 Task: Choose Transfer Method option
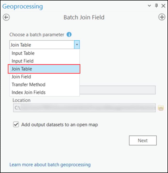(x=28, y=85)
